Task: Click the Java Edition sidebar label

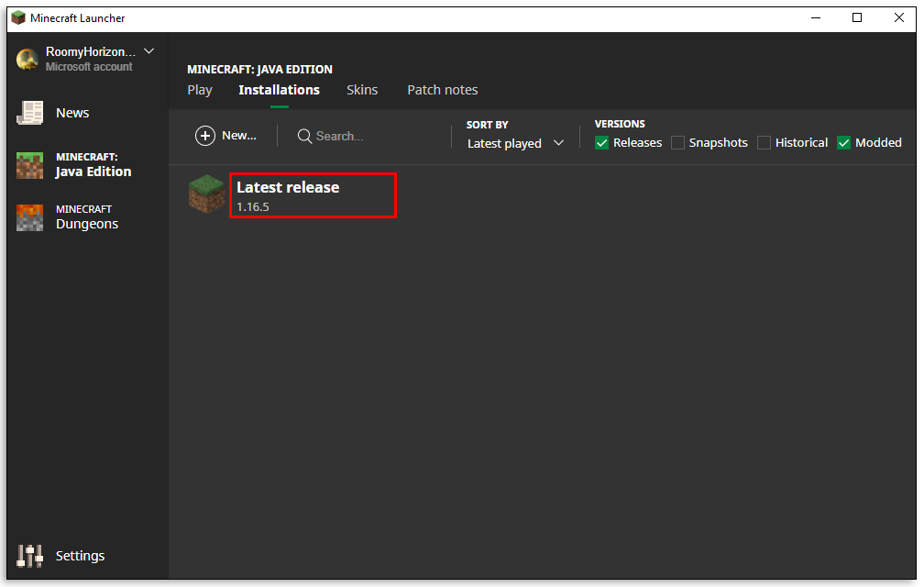Action: [93, 165]
